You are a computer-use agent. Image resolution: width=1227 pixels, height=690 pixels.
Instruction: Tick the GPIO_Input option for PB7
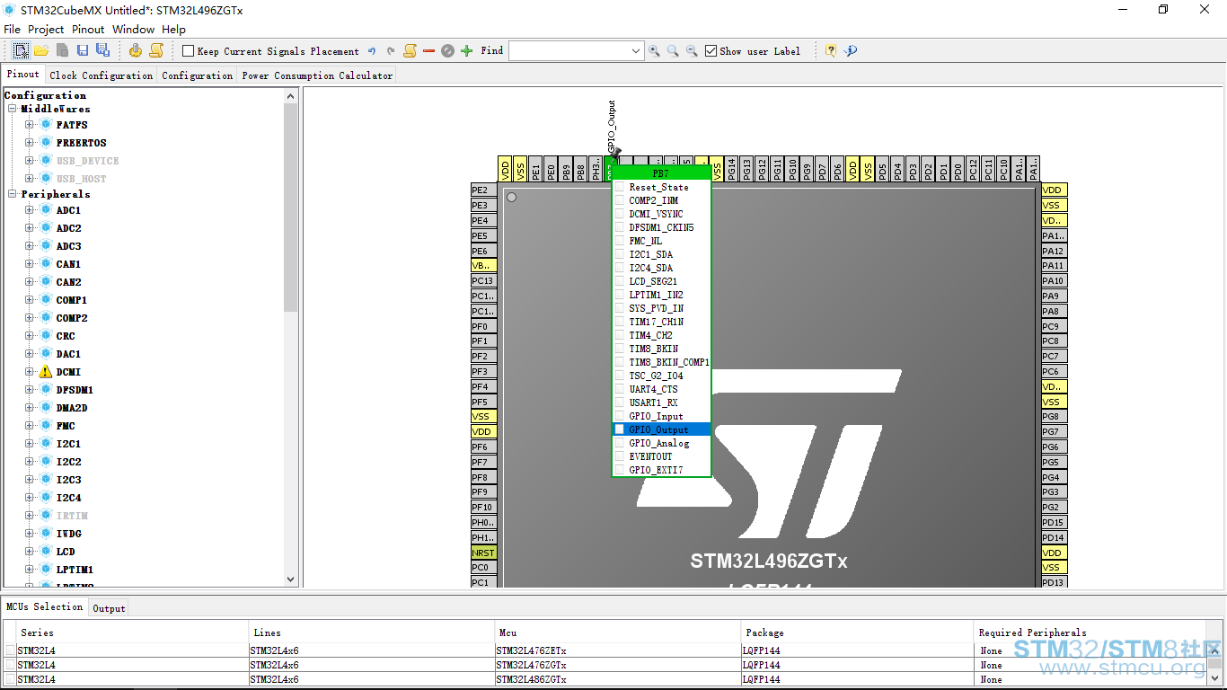pos(619,416)
